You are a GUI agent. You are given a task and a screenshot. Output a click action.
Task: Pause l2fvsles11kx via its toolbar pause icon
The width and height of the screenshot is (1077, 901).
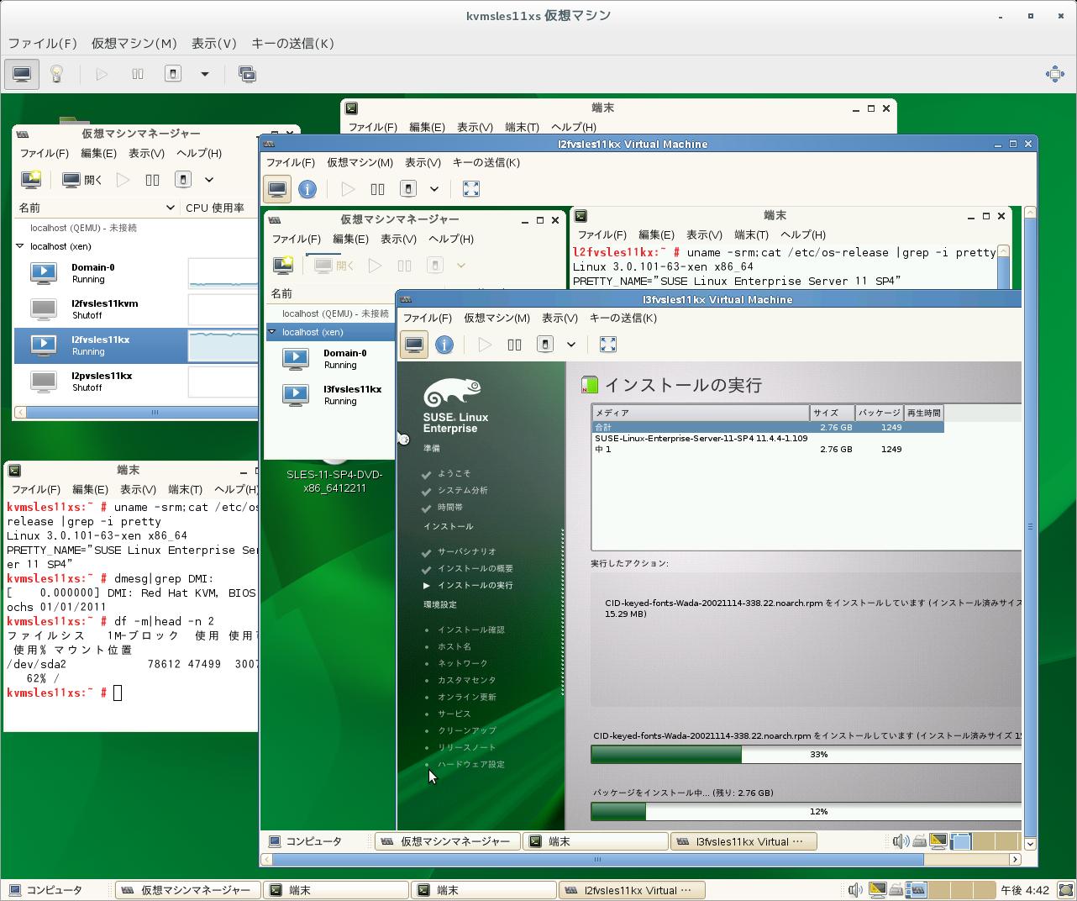378,189
